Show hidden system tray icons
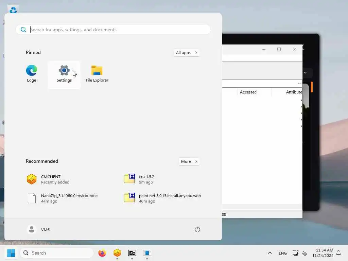 (x=269, y=253)
